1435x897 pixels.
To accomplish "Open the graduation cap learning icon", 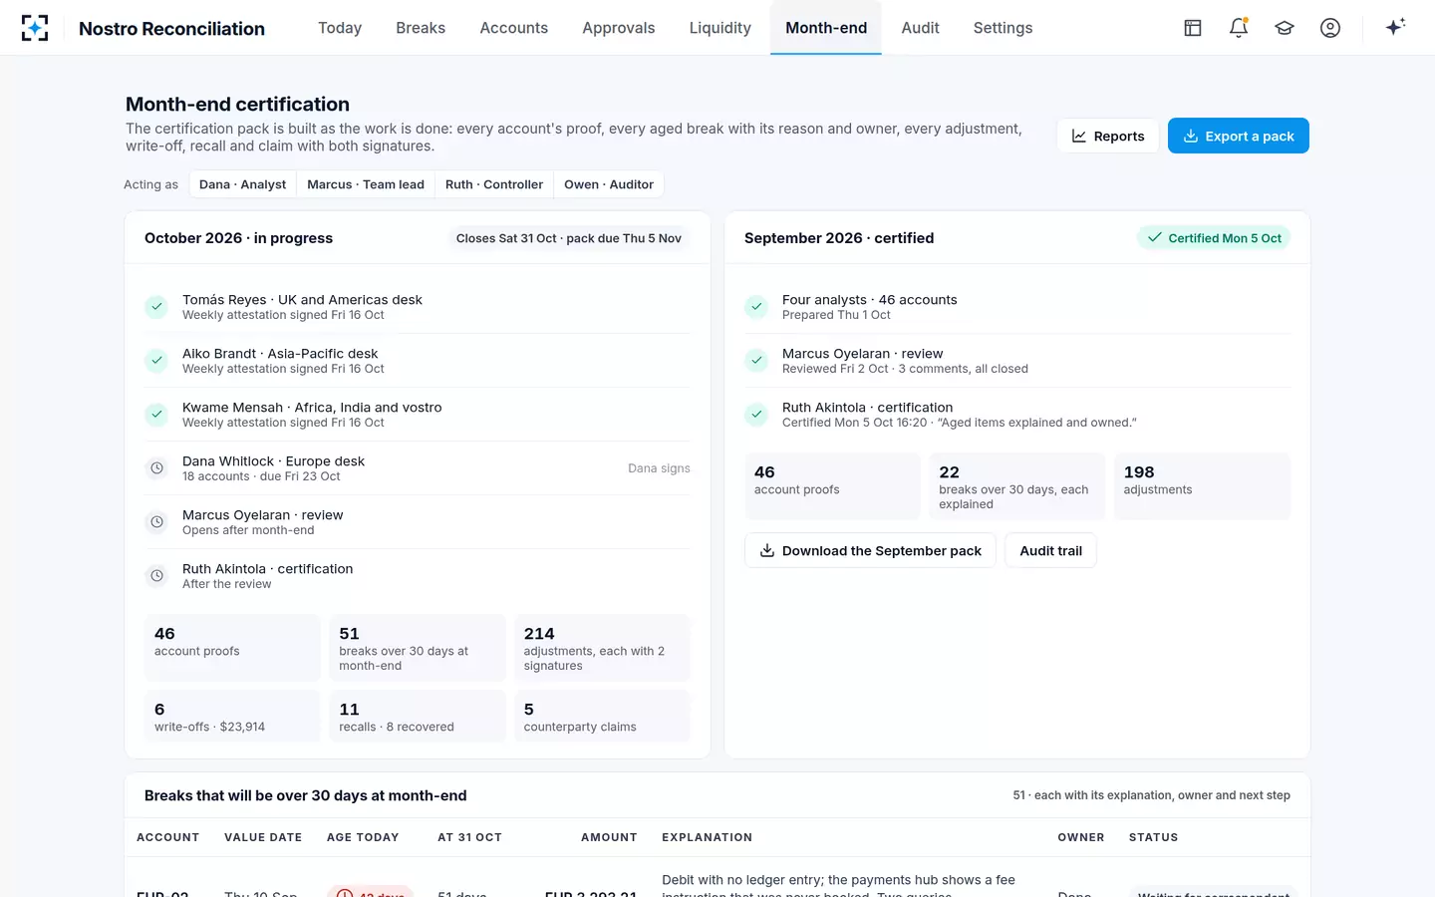I will [1285, 28].
